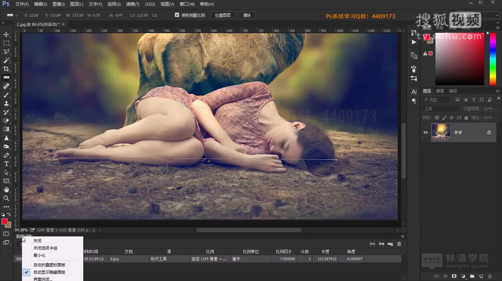
Task: Create a new layer group folder
Action: pyautogui.click(x=472, y=276)
